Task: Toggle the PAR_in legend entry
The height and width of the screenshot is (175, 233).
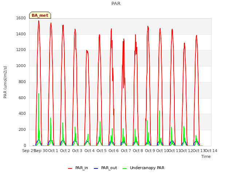Action: tap(78, 168)
